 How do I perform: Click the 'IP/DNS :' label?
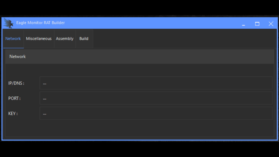[x=16, y=83]
